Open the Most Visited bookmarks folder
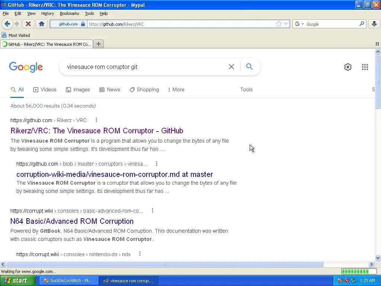 [16, 35]
